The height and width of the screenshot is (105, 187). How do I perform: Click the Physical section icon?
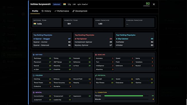(96, 75)
